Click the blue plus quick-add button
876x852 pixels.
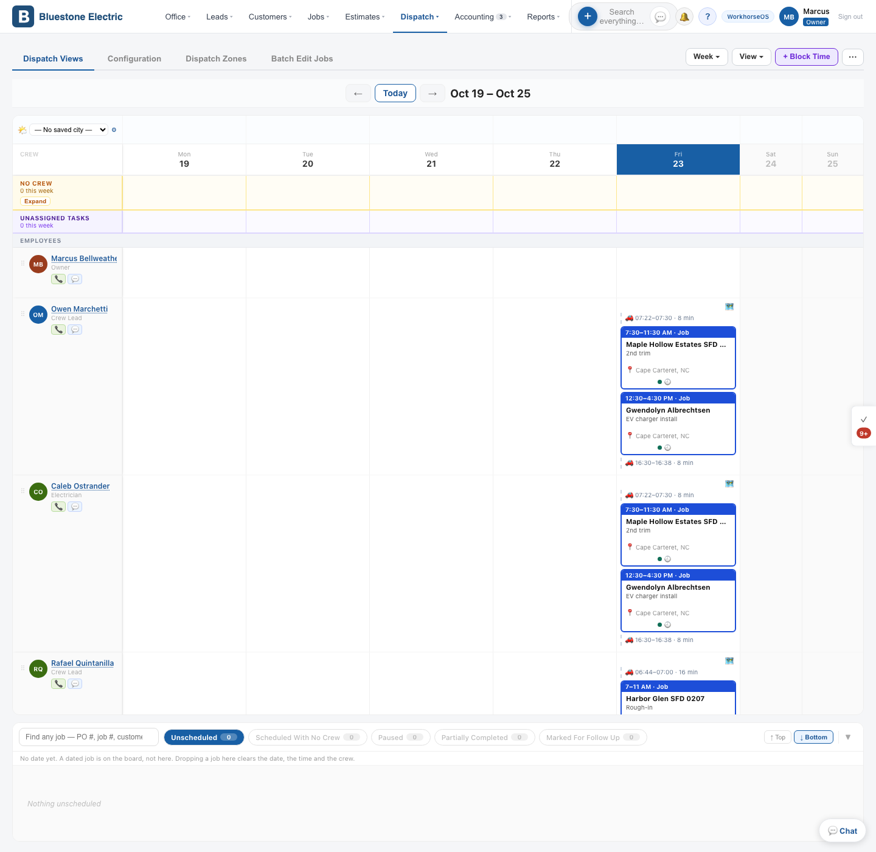coord(587,16)
